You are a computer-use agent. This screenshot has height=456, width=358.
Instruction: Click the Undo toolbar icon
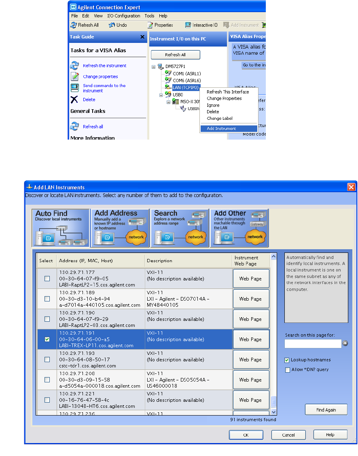tap(112, 25)
